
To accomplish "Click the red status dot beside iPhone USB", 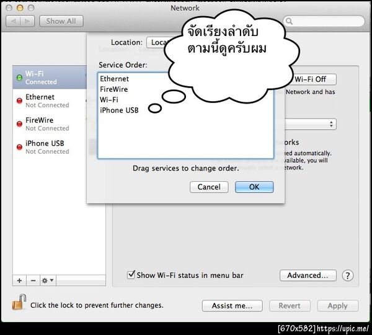I will (x=19, y=147).
